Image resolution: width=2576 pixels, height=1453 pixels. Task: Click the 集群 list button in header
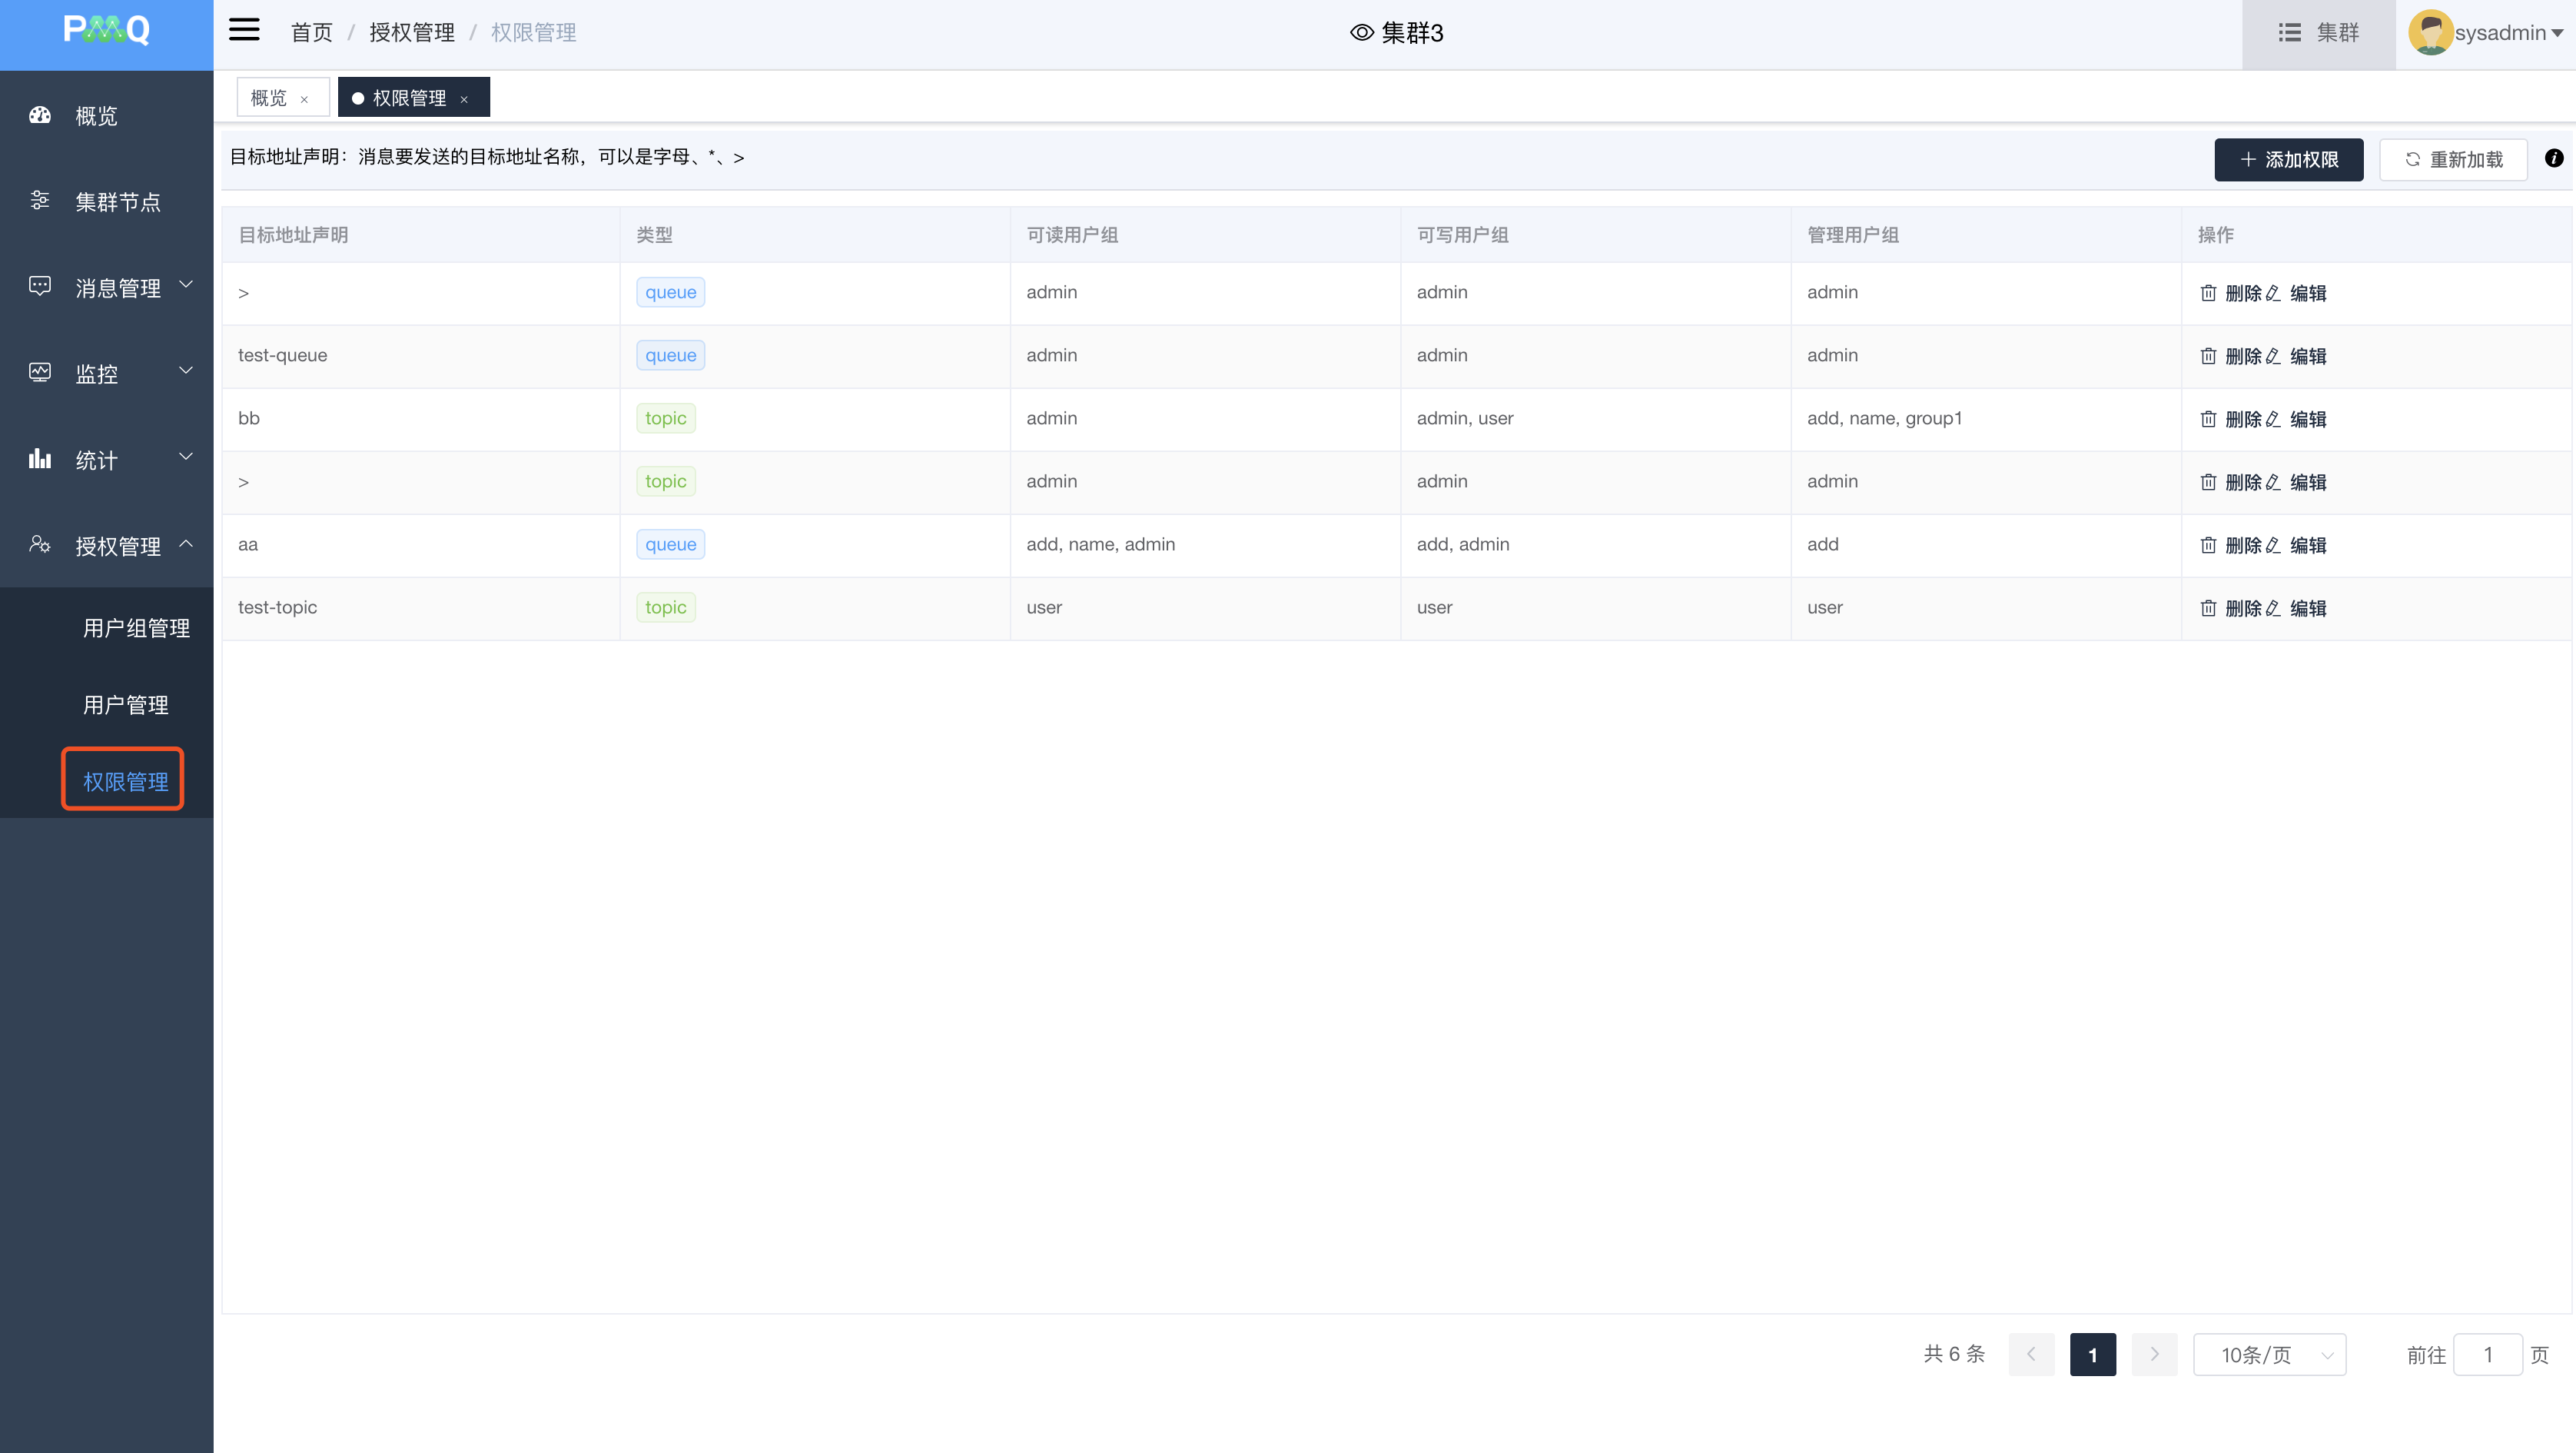2318,33
